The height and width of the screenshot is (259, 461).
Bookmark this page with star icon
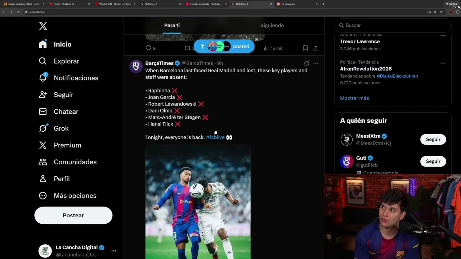pyautogui.click(x=441, y=12)
